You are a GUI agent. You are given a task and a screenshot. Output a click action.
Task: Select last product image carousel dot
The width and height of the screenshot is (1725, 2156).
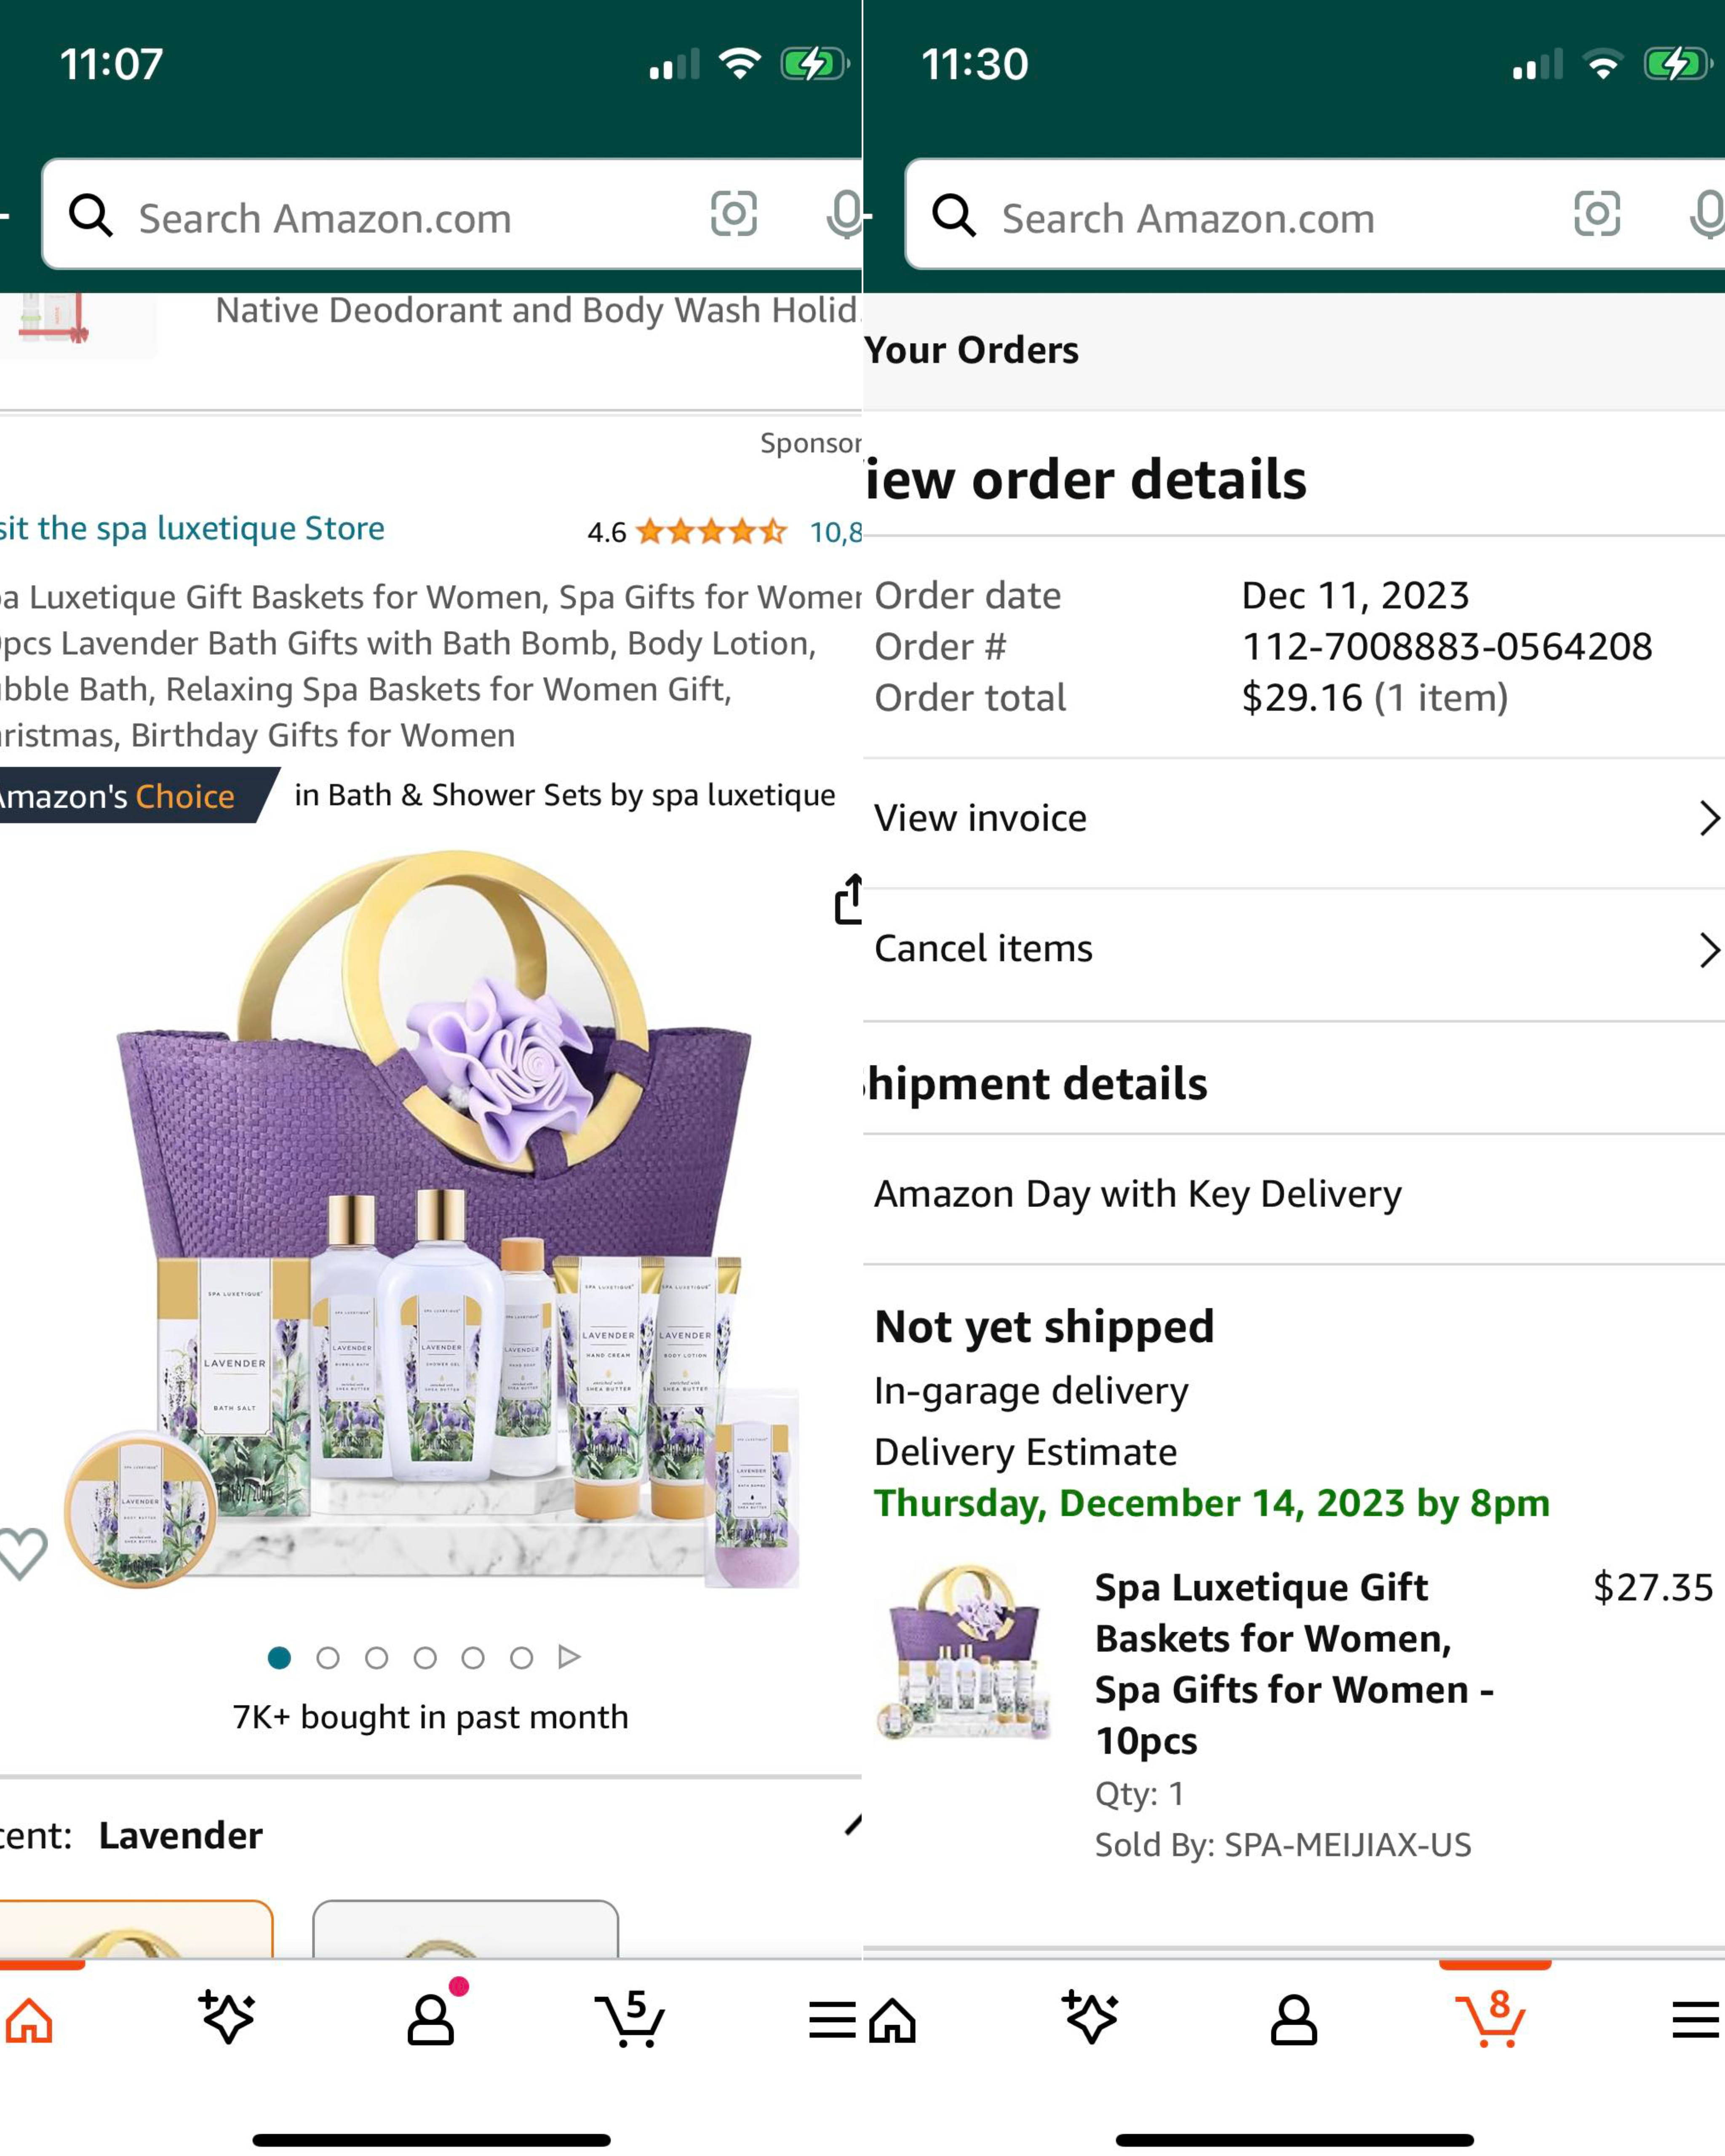[521, 1658]
